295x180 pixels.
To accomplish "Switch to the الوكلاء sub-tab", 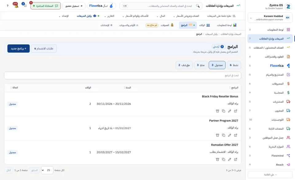I will [x=205, y=25].
